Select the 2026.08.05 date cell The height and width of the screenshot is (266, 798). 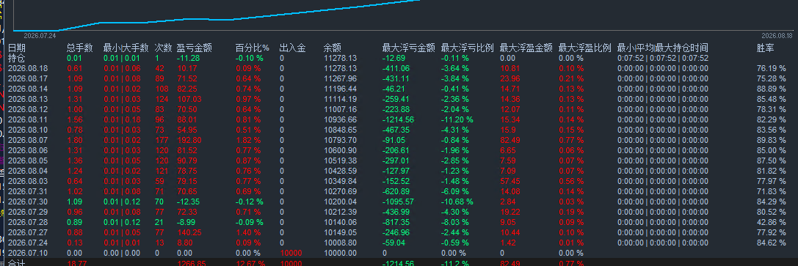pyautogui.click(x=29, y=160)
